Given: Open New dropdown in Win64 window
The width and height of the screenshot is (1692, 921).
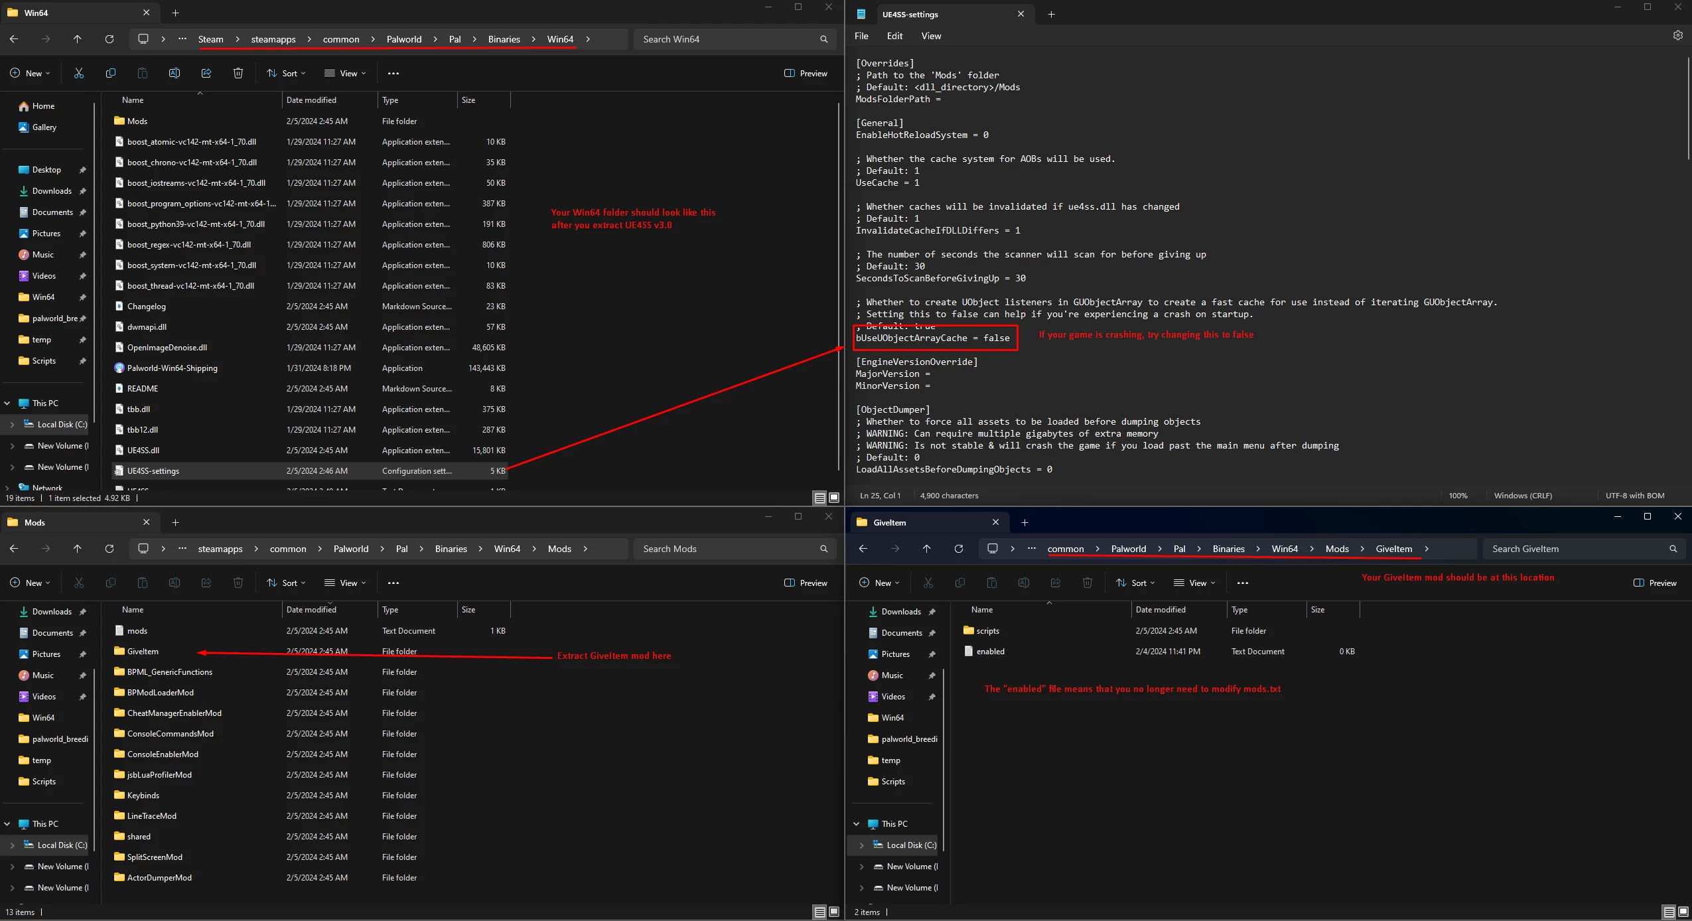Looking at the screenshot, I should [x=31, y=74].
